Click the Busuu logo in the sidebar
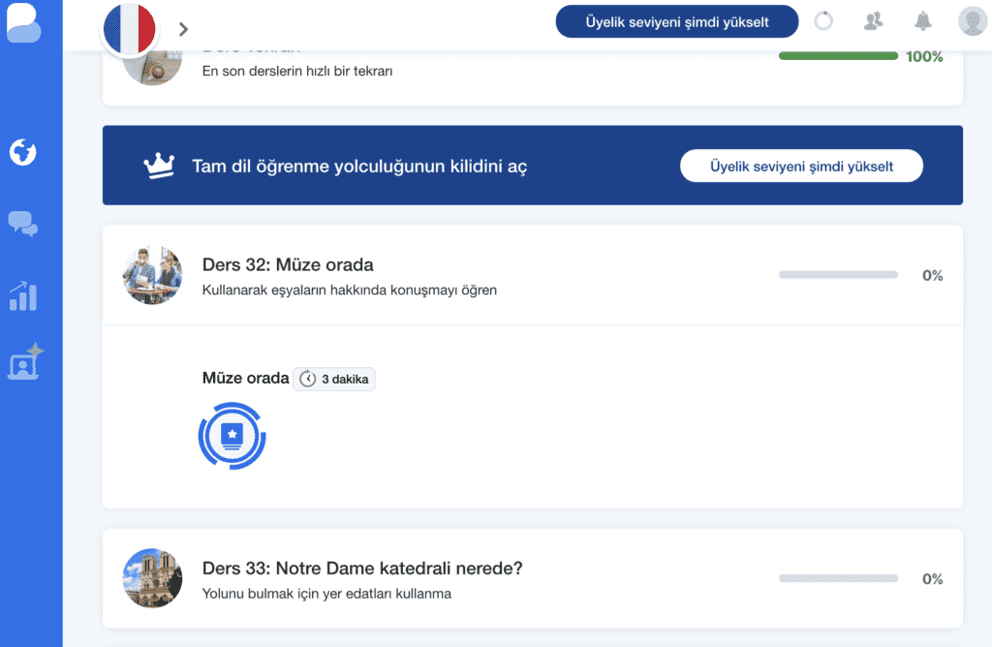The image size is (992, 647). tap(24, 23)
